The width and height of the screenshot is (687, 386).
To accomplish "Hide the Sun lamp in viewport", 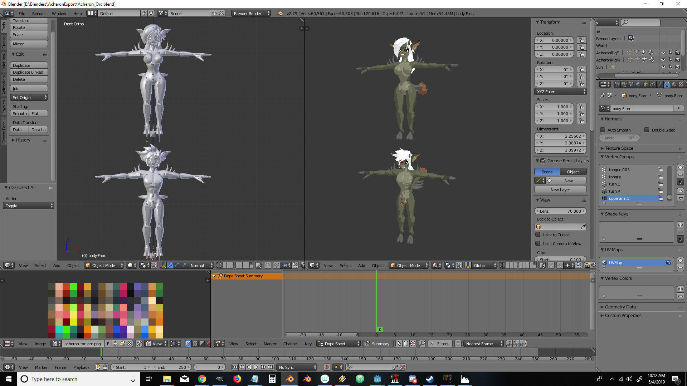I will coord(663,67).
